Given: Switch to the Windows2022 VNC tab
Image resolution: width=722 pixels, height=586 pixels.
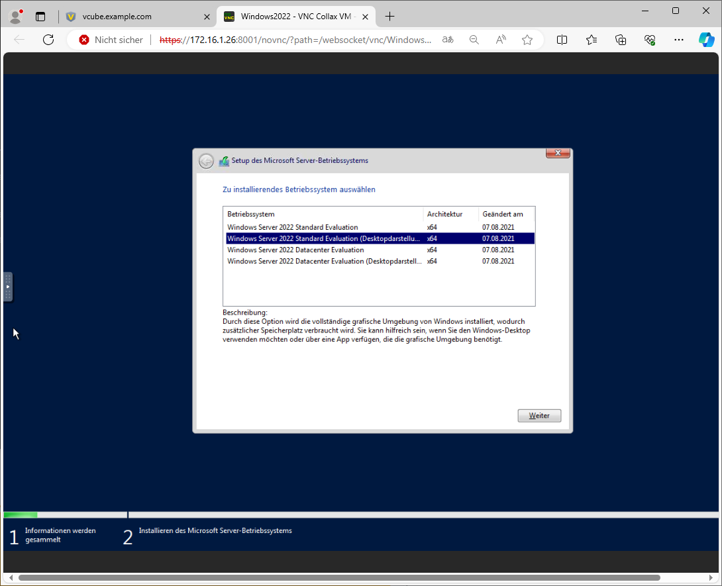Looking at the screenshot, I should coord(297,17).
